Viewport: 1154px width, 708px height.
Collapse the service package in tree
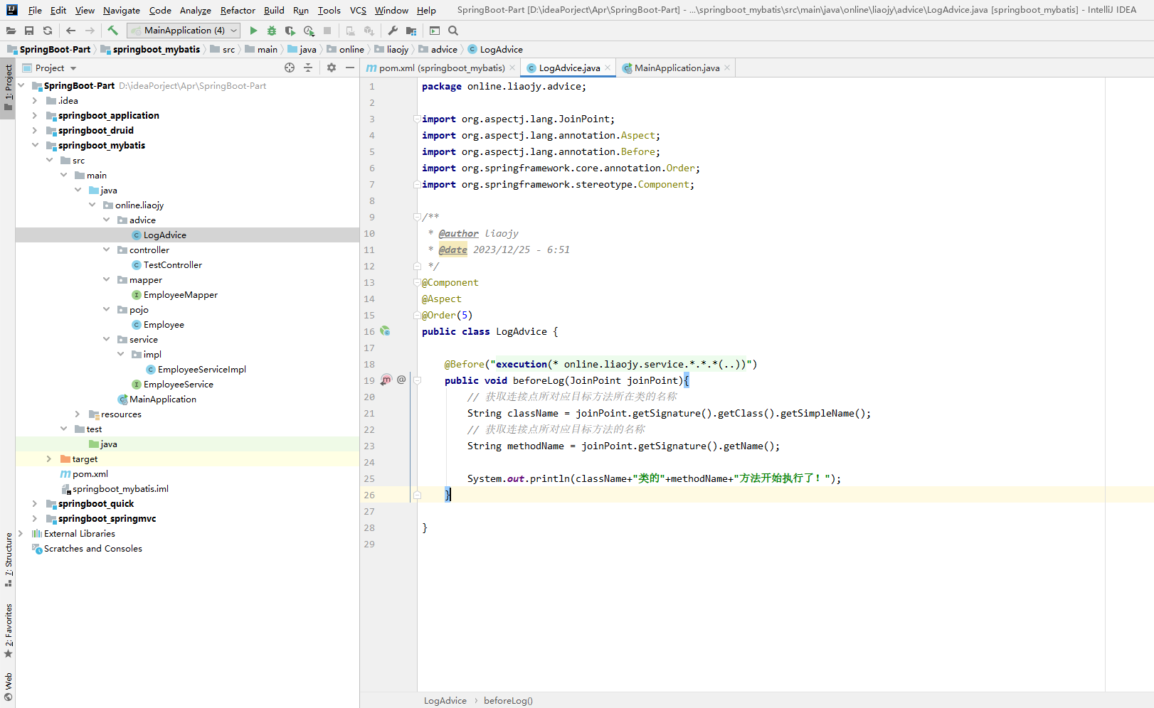106,339
